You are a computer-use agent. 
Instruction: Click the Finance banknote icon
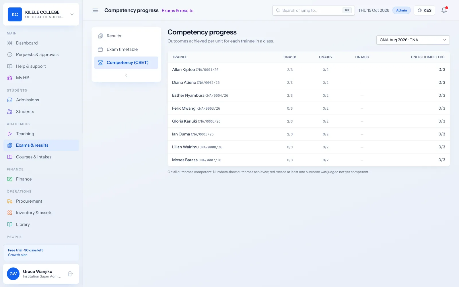point(10,179)
